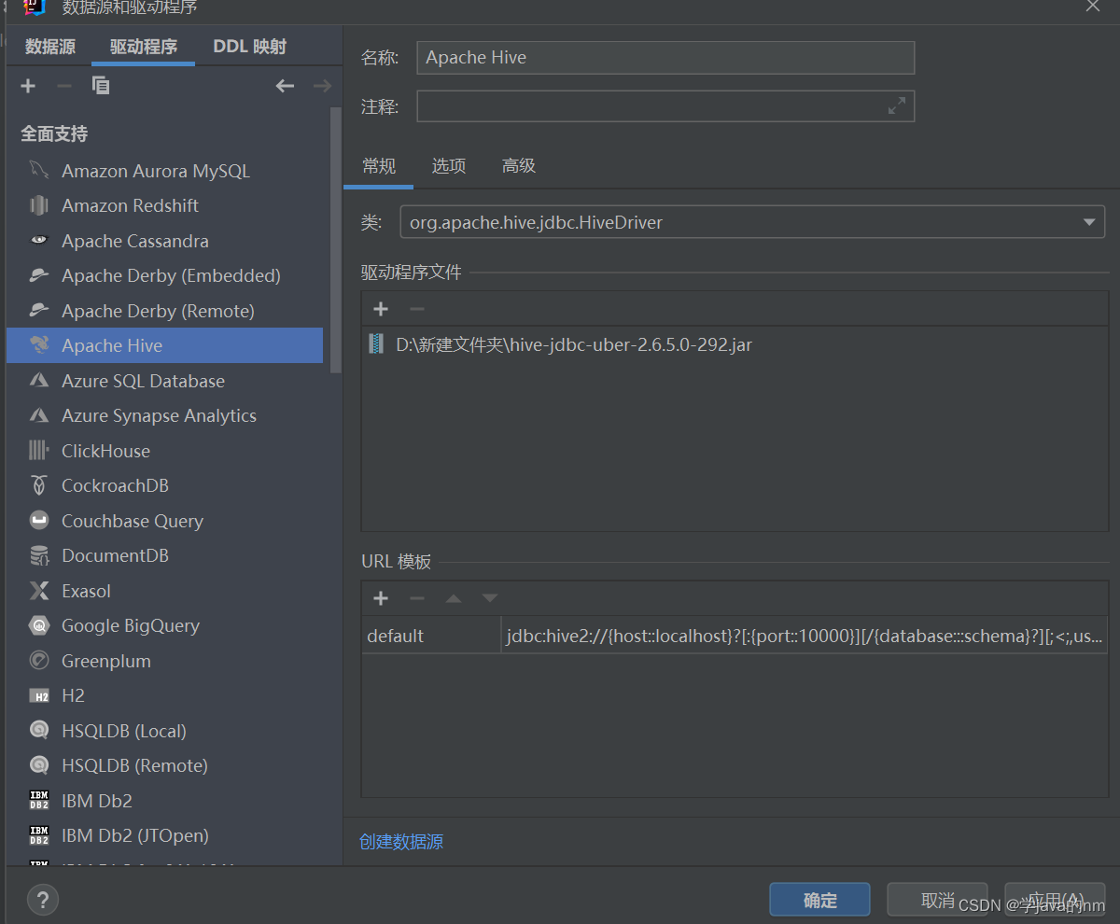Click the HSQLDB (Local) icon
Viewport: 1120px width, 924px height.
point(38,731)
